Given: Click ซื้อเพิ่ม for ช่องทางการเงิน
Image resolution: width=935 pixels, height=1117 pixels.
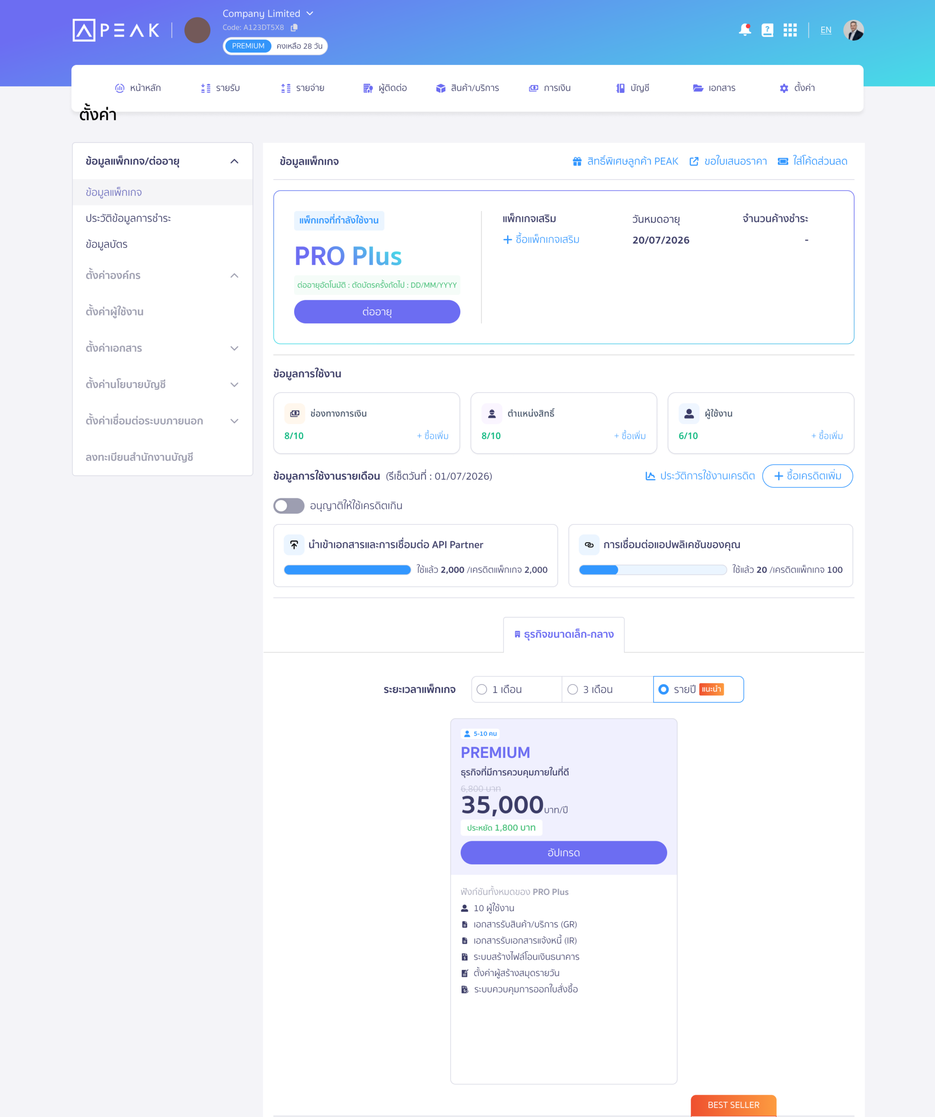Looking at the screenshot, I should click(x=433, y=435).
